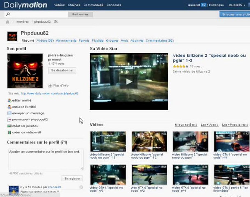
Task: Click zolose59 commenter avatar
Action: [x=14, y=190]
